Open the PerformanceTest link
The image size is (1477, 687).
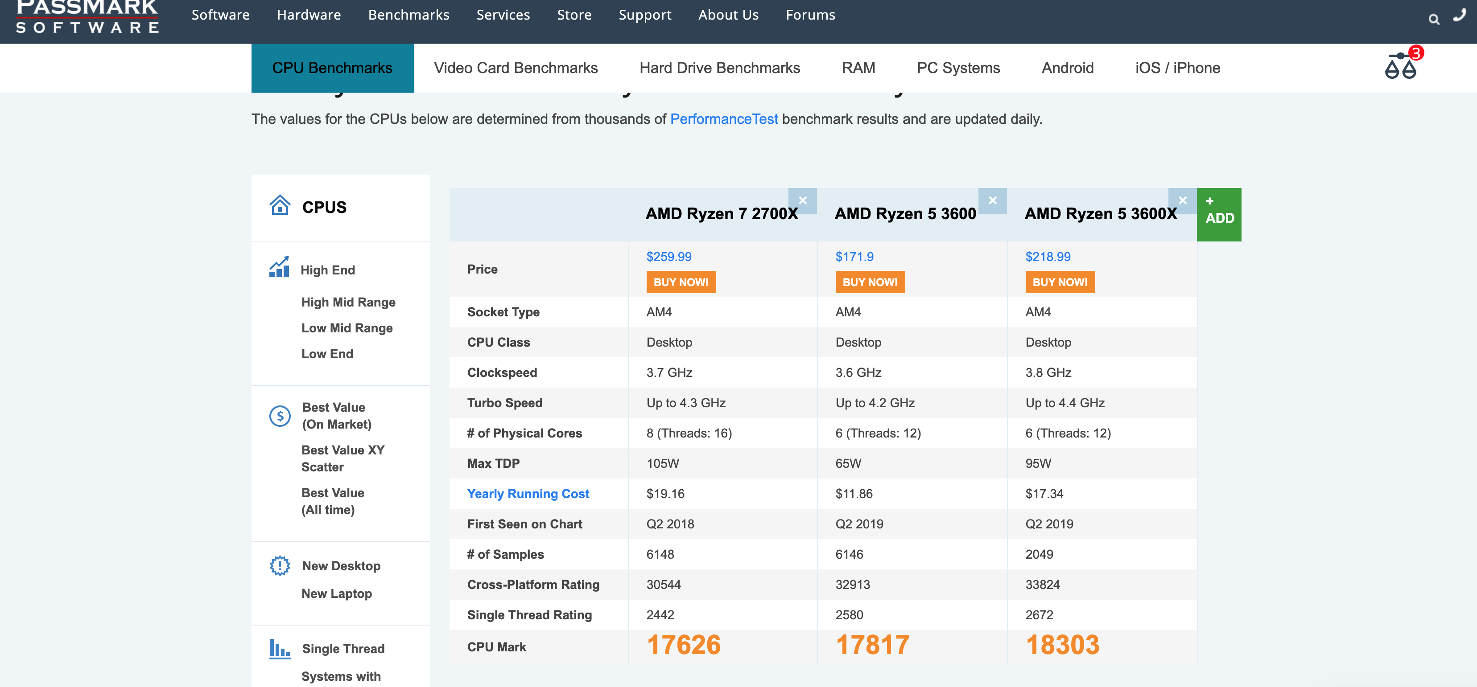[x=724, y=119]
